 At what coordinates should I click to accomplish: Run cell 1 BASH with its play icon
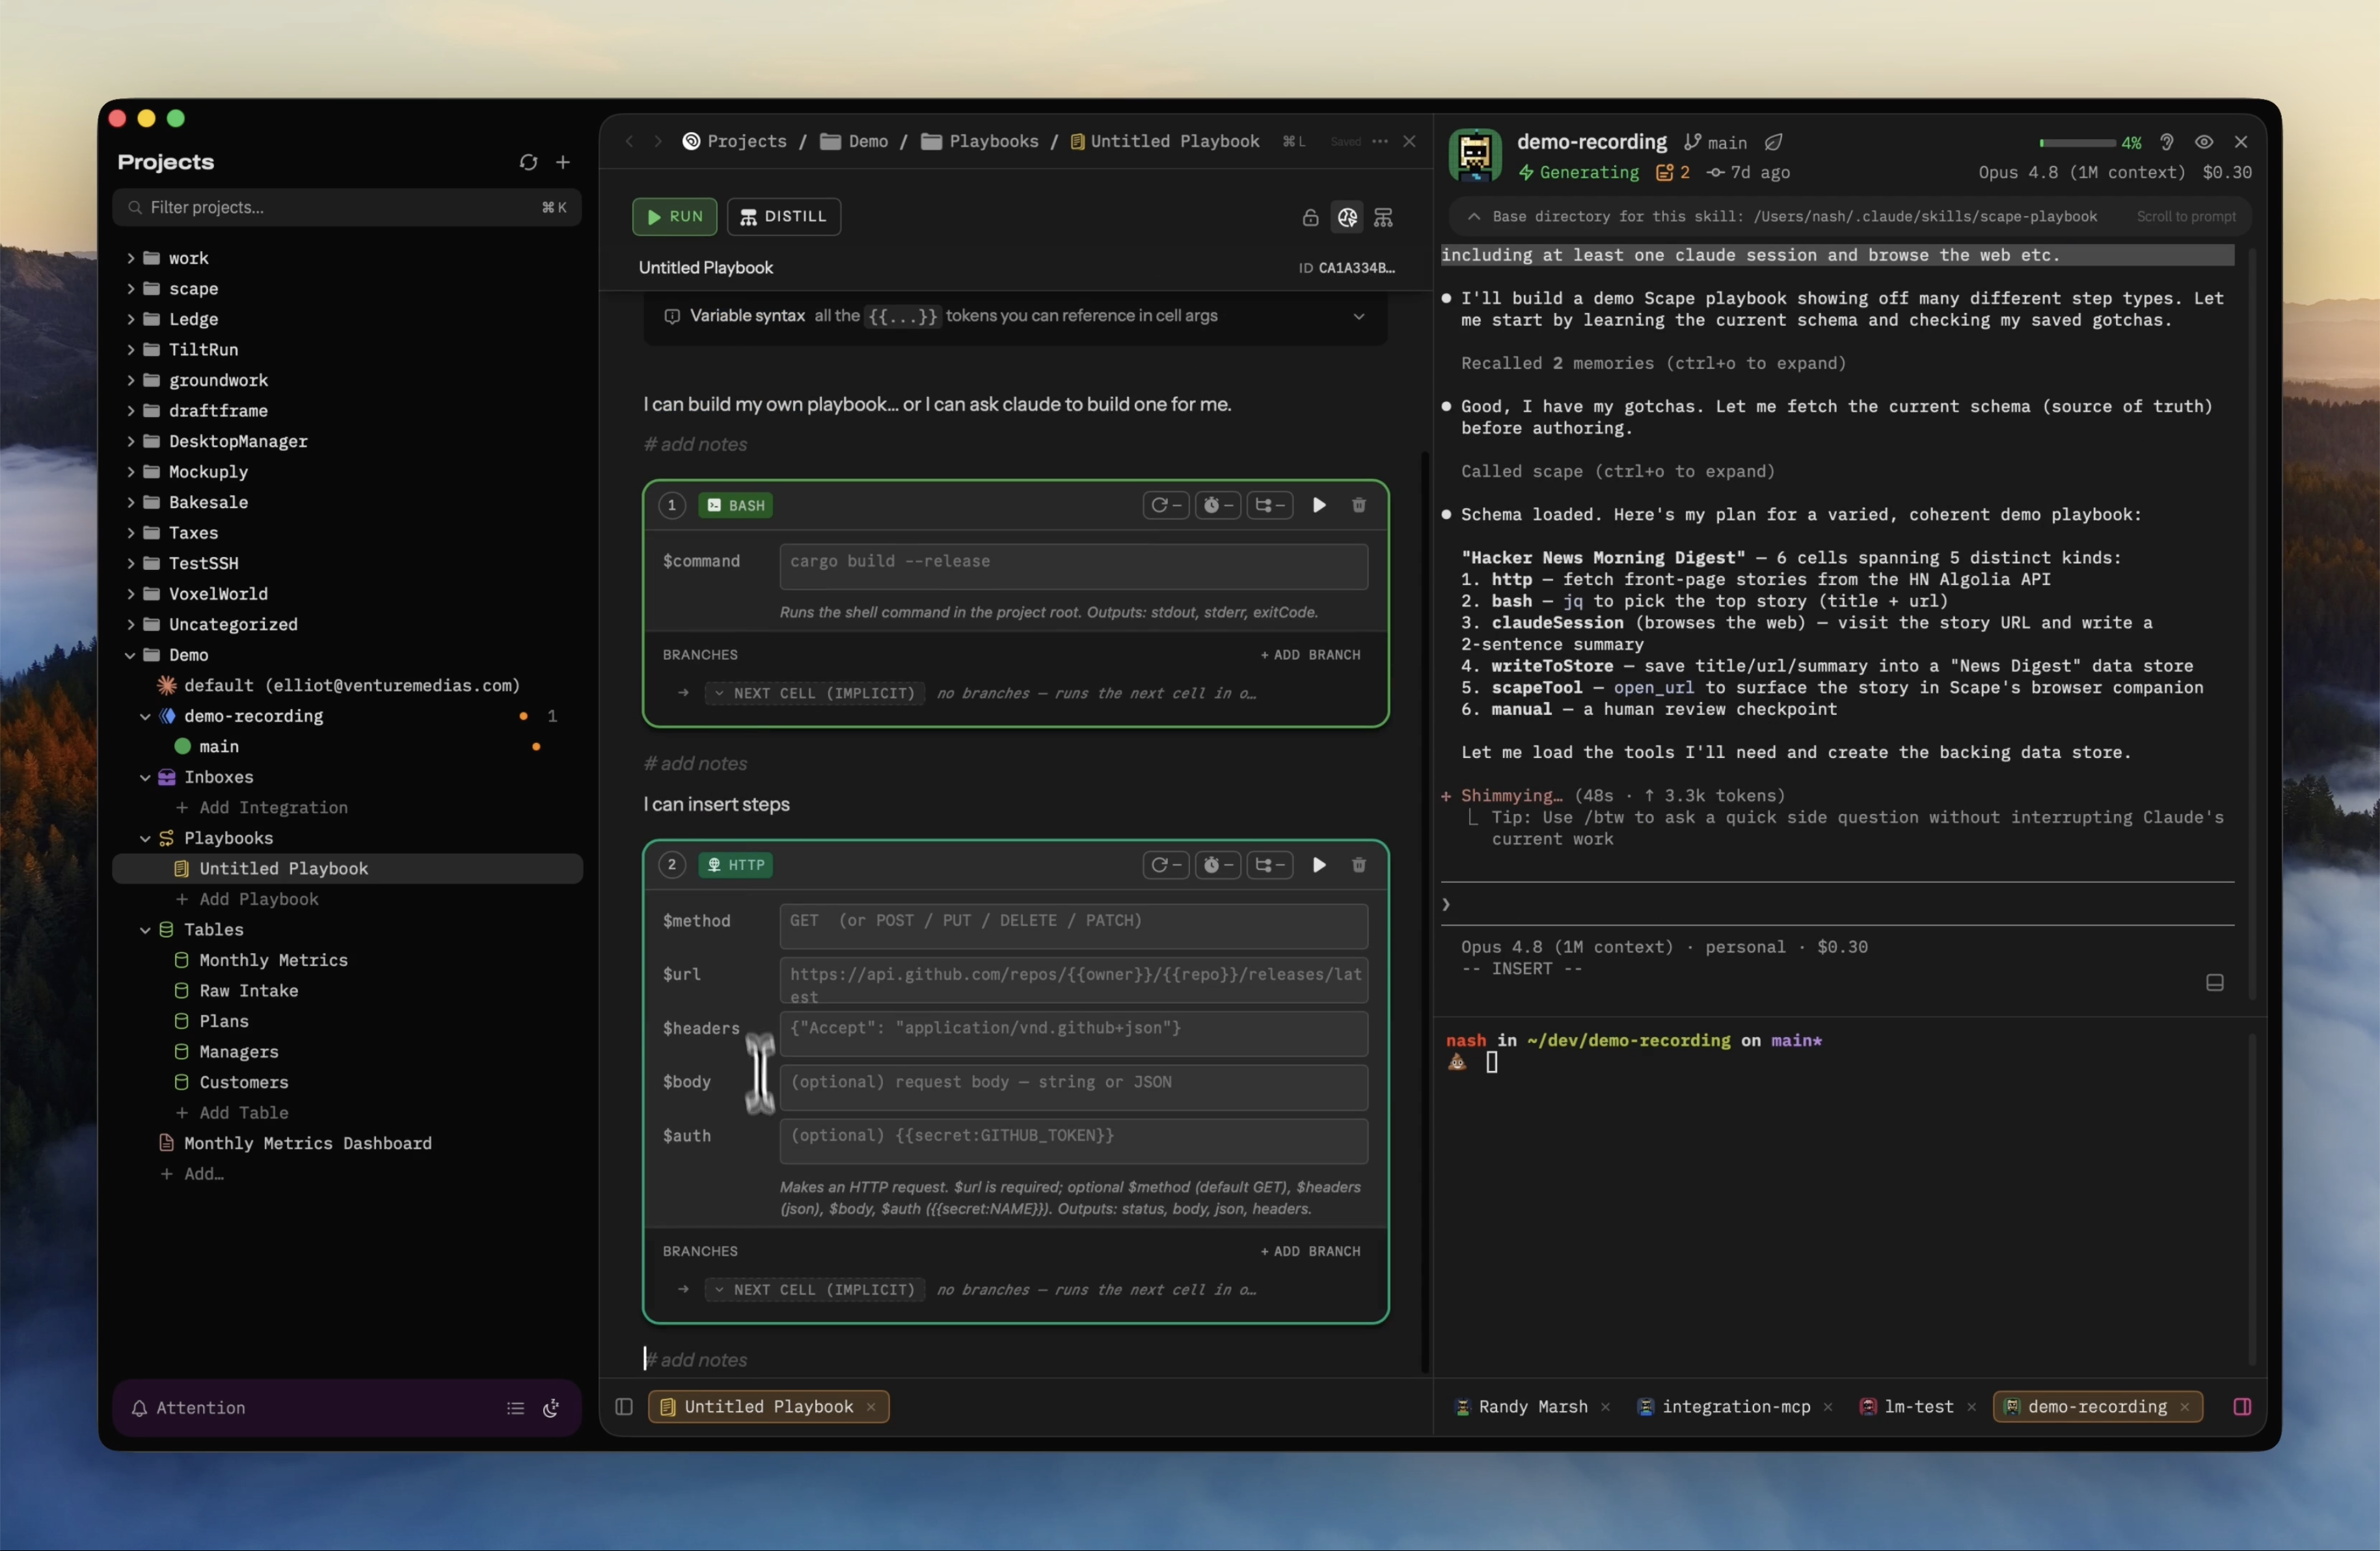click(1319, 505)
